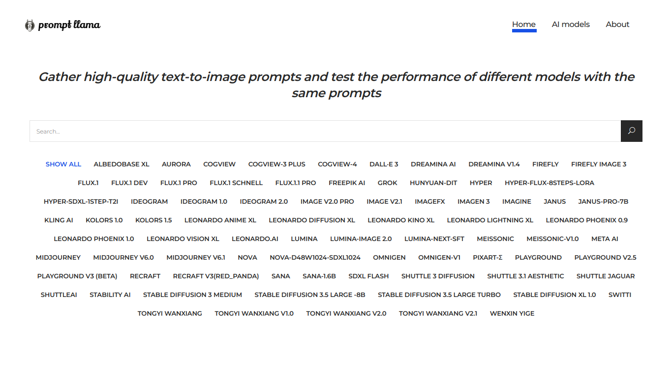The image size is (672, 377).
Task: Select the META AI filter
Action: [605, 239]
